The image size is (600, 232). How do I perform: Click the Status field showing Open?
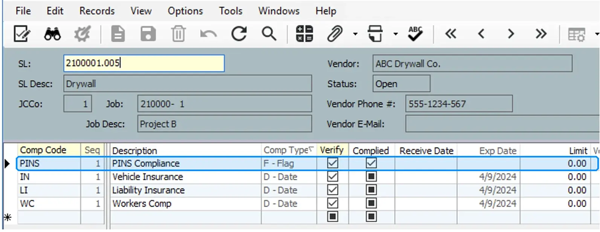click(x=401, y=83)
